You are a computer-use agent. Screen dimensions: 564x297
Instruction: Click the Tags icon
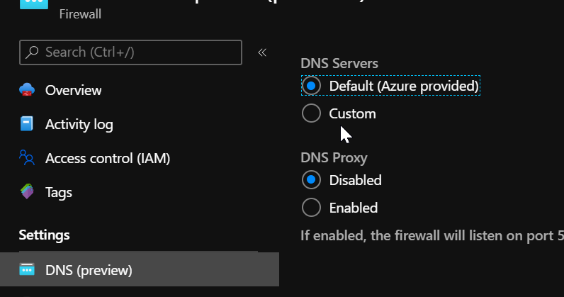point(27,191)
